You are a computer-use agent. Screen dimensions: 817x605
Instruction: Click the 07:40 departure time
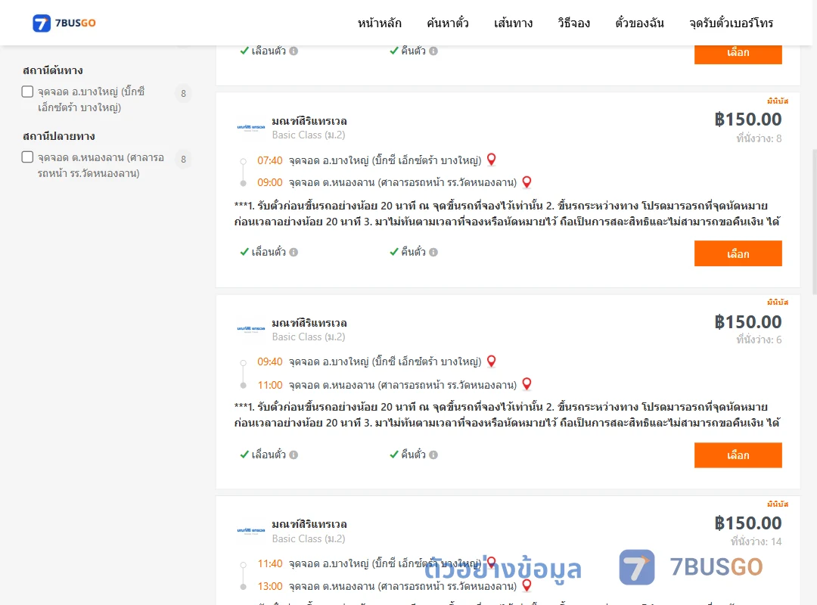click(x=270, y=160)
